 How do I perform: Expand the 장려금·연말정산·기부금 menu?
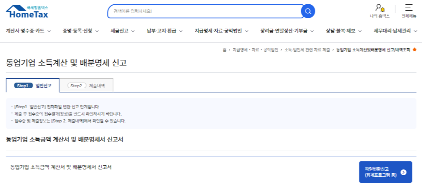click(x=287, y=31)
